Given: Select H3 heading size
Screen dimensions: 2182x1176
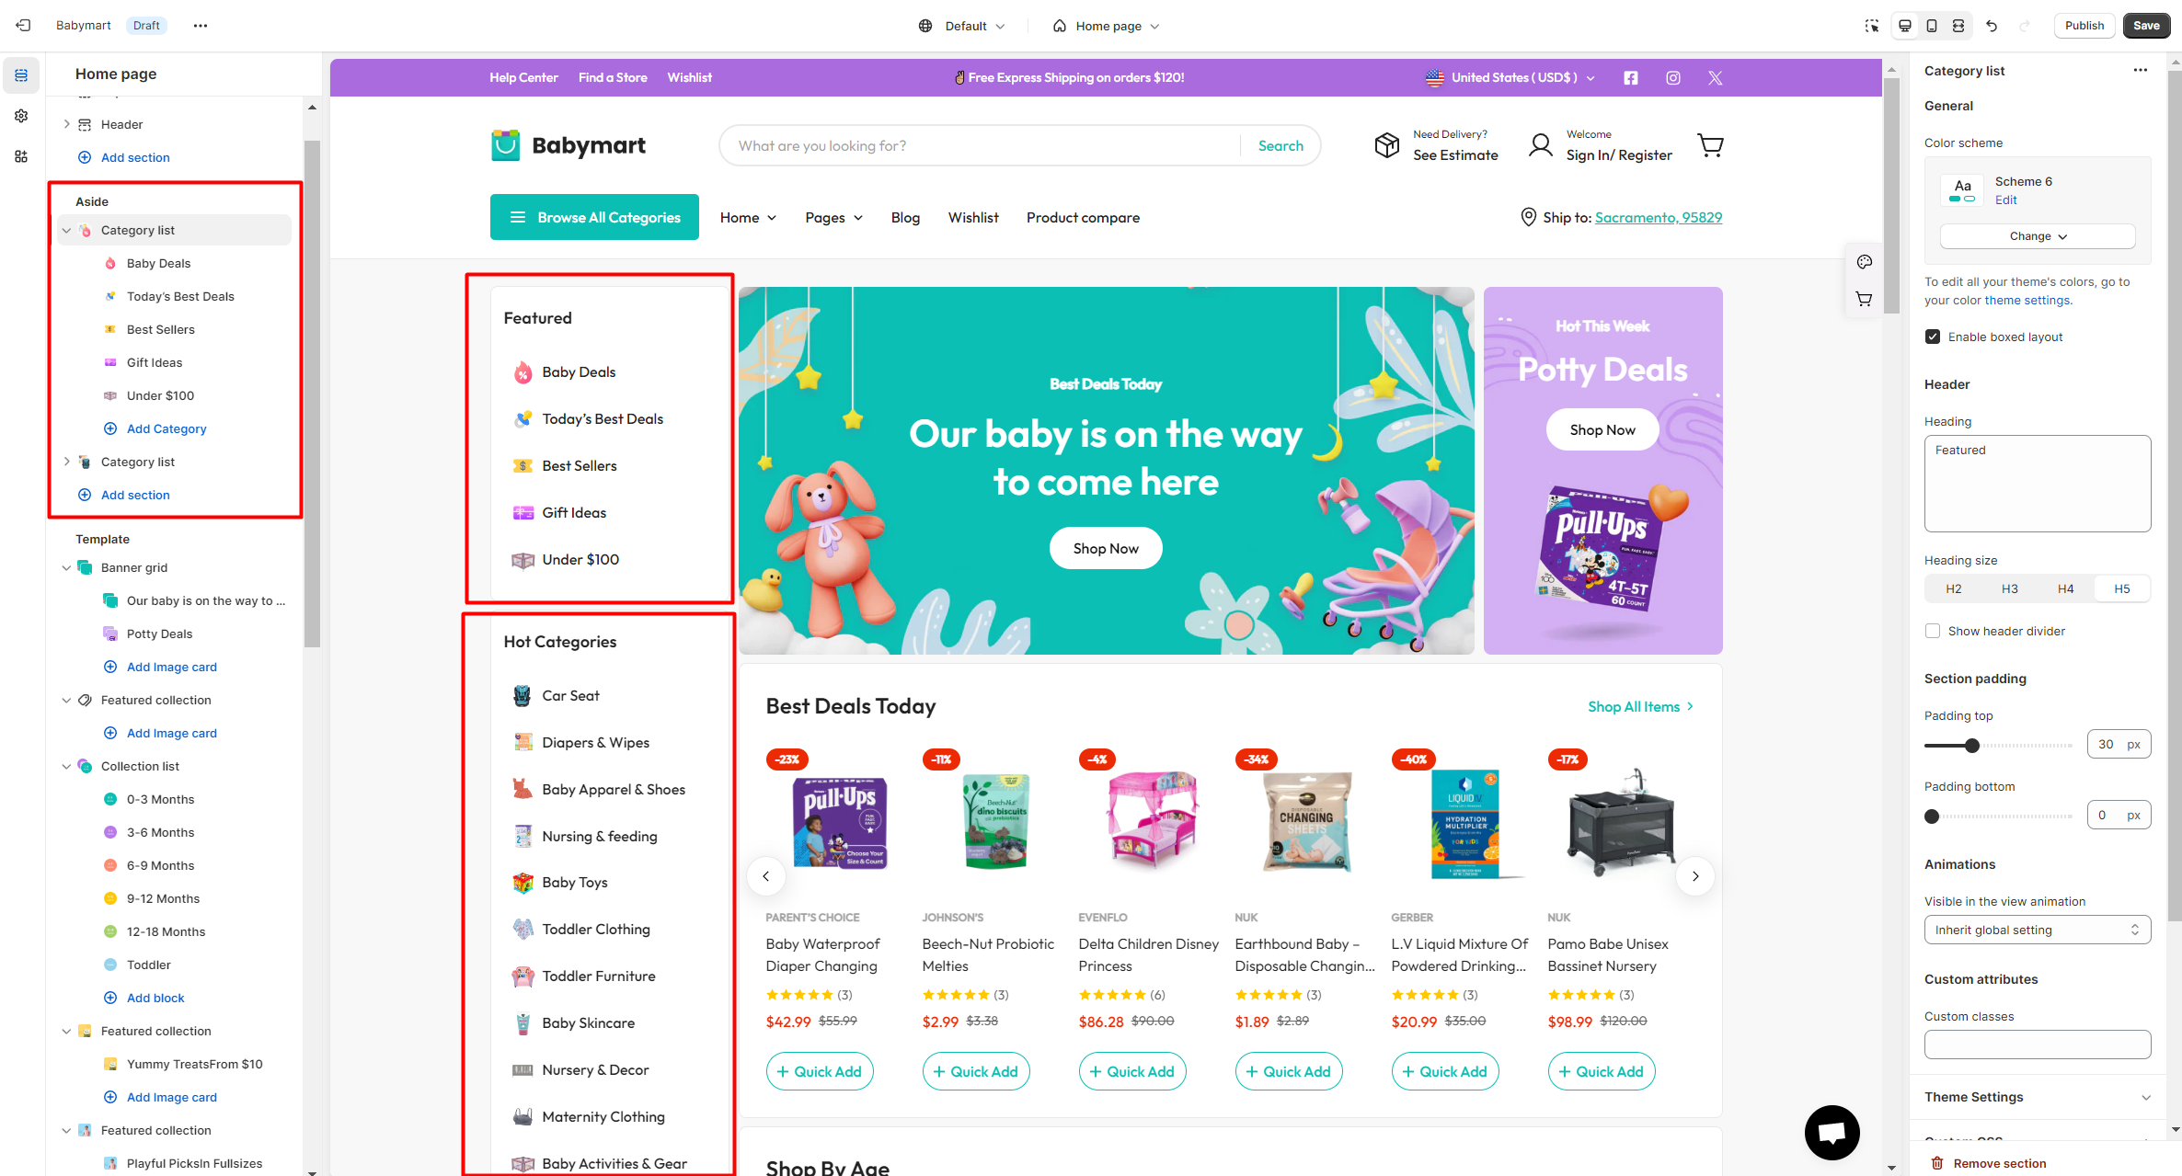Looking at the screenshot, I should pyautogui.click(x=2010, y=589).
